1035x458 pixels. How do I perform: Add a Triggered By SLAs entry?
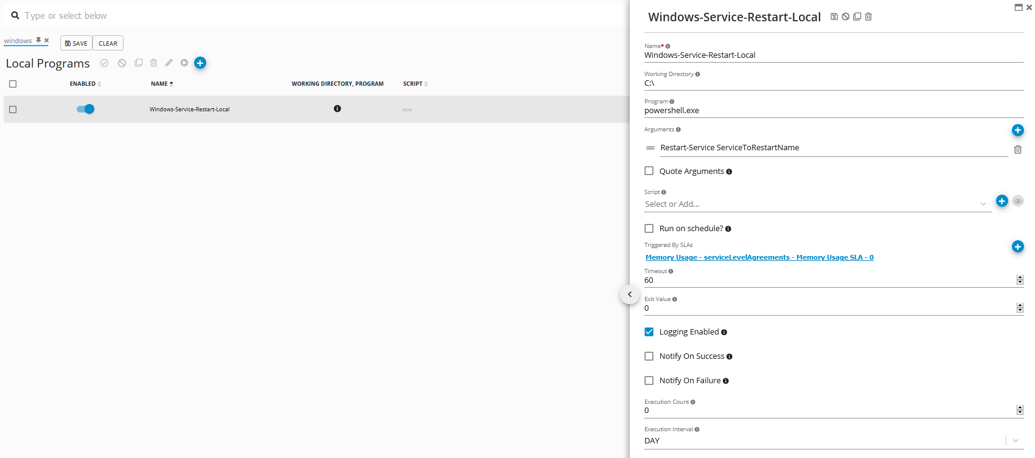pos(1017,246)
